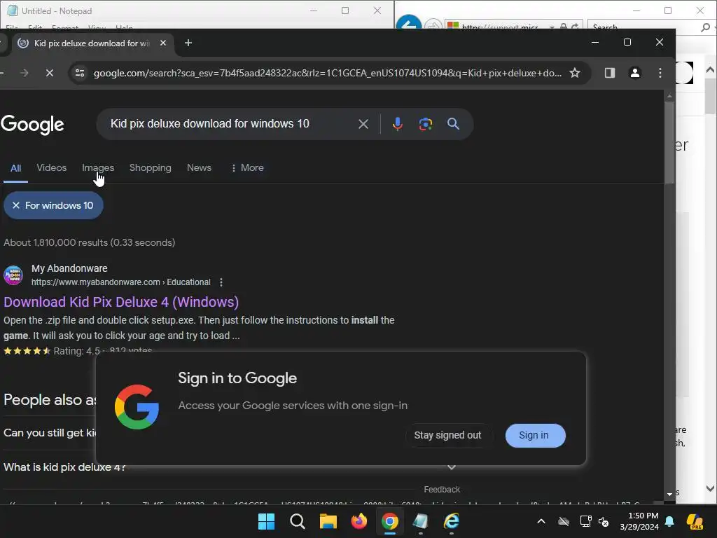
Task: Search by image with Google Lens
Action: click(x=425, y=124)
